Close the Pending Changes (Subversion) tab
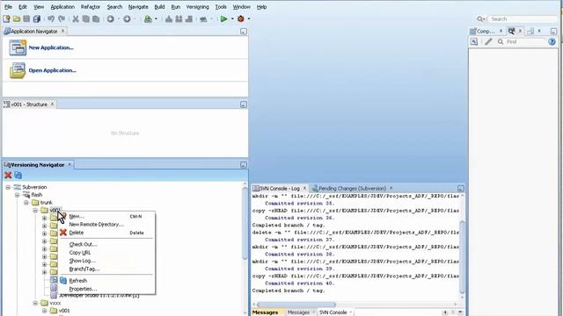This screenshot has height=316, width=563. click(x=391, y=188)
